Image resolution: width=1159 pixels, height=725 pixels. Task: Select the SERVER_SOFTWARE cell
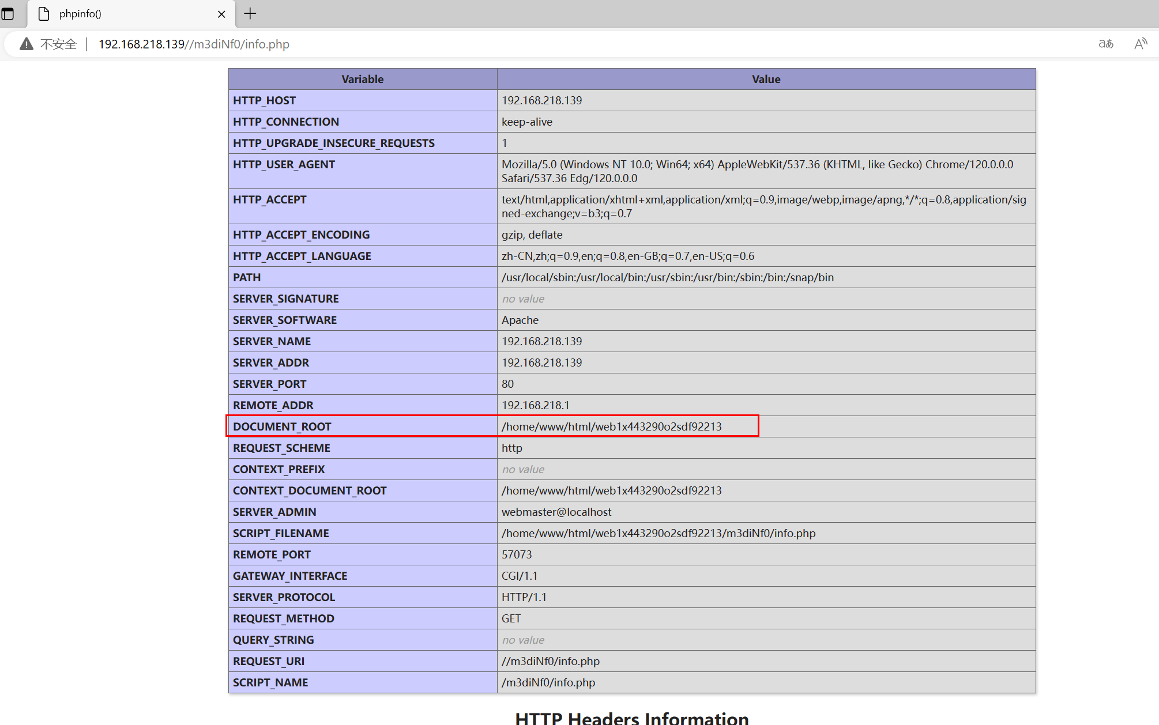363,320
